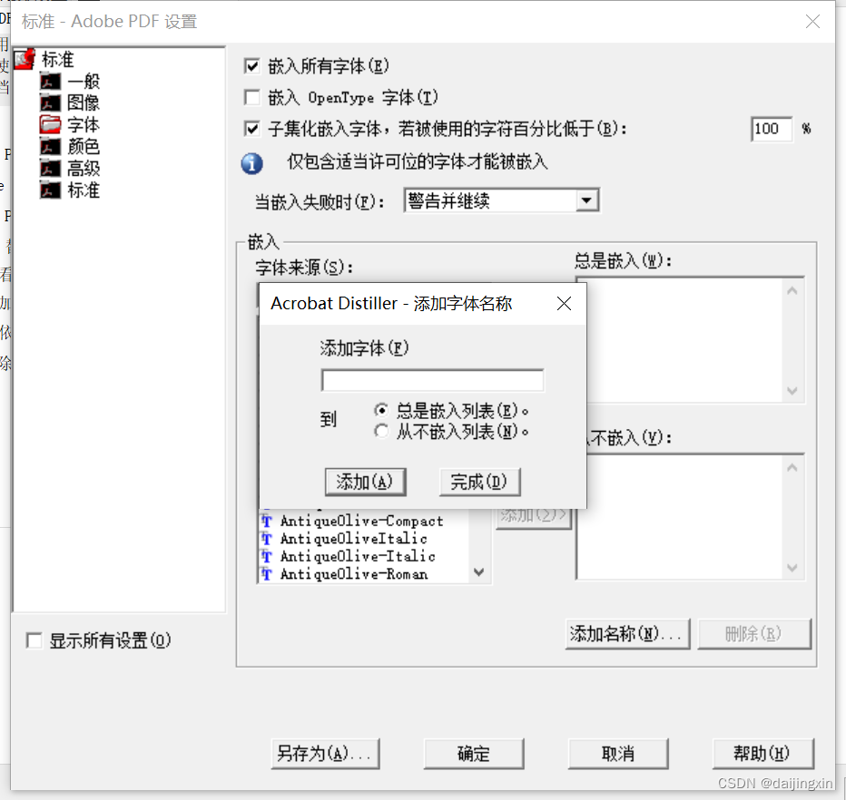Click the icon beside 颜色
The height and width of the screenshot is (800, 846).
50,146
